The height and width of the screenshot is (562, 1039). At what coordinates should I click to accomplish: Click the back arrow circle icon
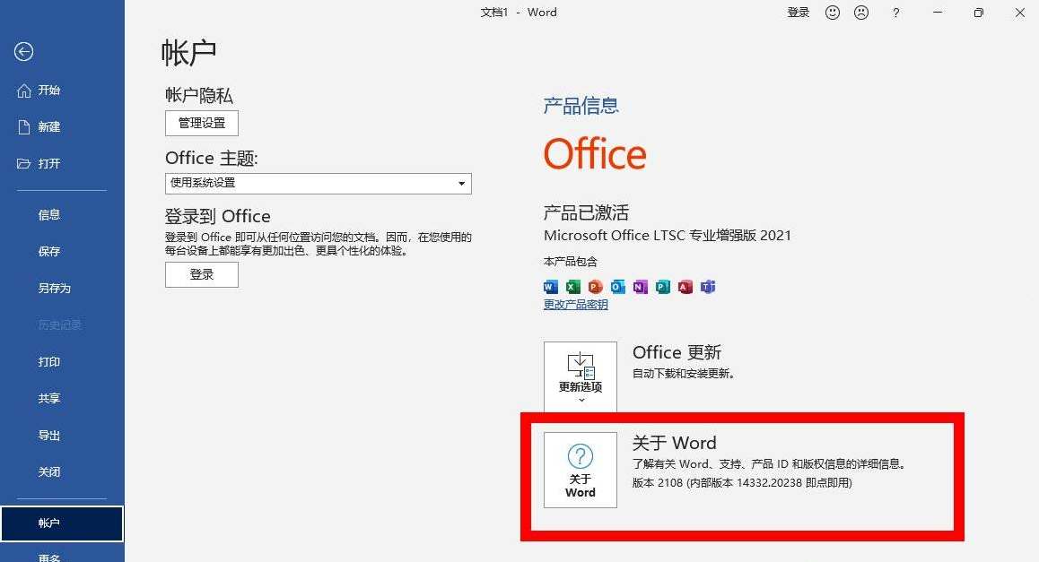tap(23, 52)
